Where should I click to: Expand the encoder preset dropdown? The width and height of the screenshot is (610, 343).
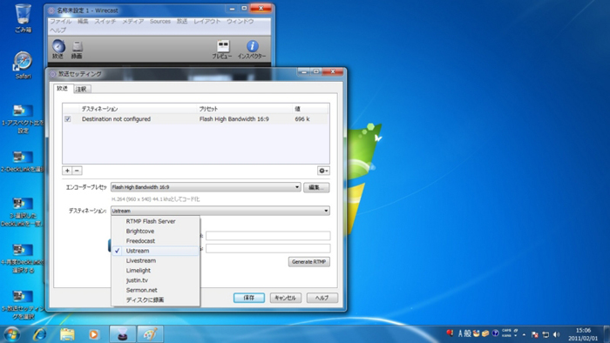[x=206, y=187]
